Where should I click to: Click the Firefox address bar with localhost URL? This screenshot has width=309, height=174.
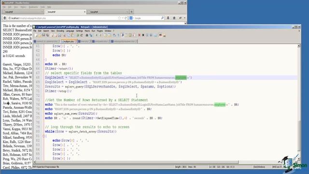[x=63, y=18]
